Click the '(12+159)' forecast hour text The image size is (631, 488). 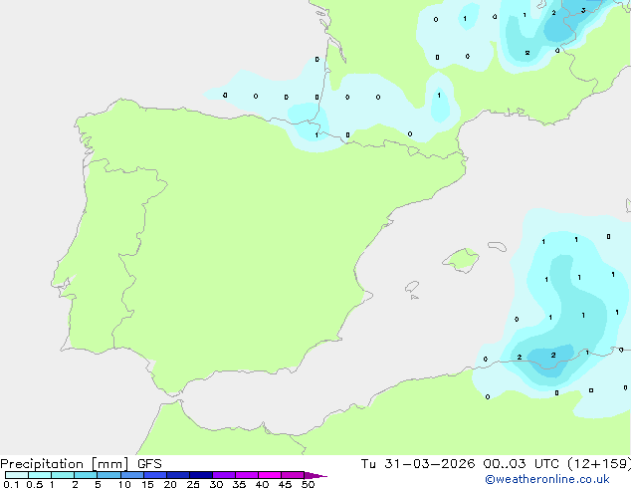pyautogui.click(x=599, y=464)
